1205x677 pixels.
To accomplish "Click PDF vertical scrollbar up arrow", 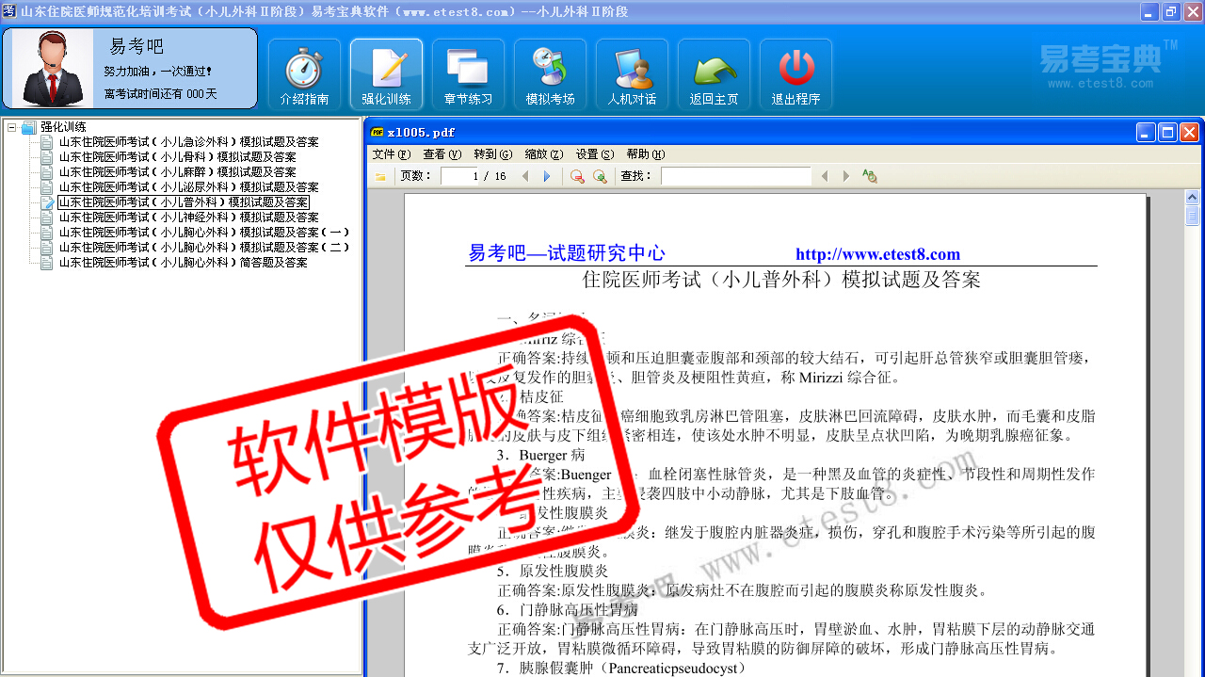I will [x=1192, y=197].
